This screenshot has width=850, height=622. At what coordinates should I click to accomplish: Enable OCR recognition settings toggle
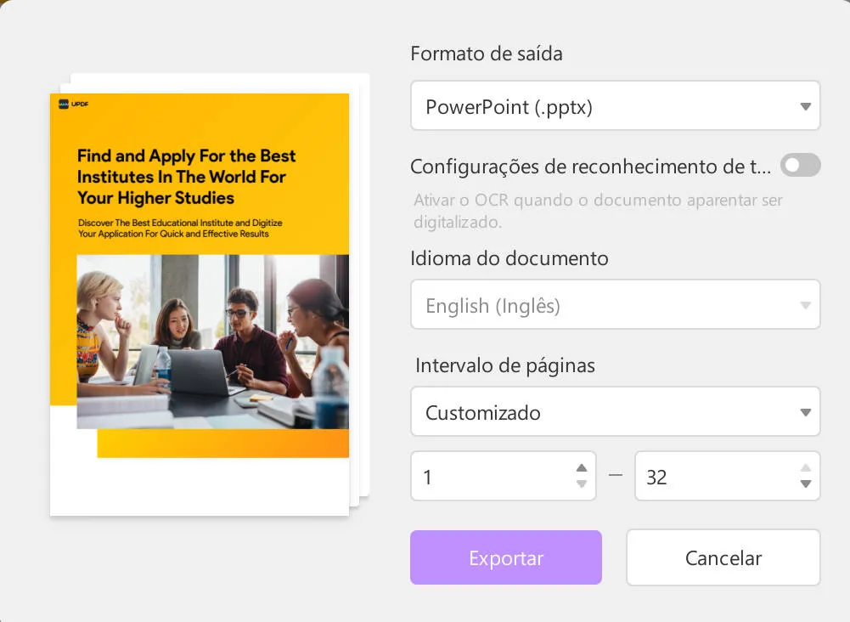pyautogui.click(x=799, y=165)
